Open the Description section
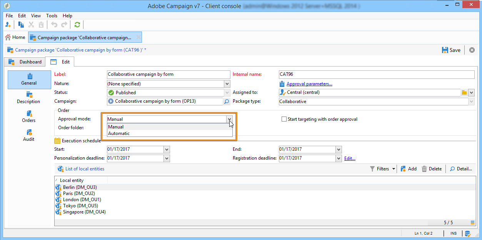The height and width of the screenshot is (240, 482). coord(28,98)
